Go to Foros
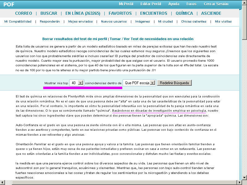247x185 pixels. (x=191, y=4)
